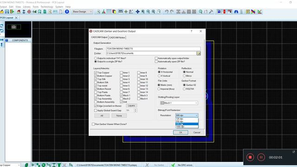This screenshot has height=167, width=297.
Task: Click the blue four-arrow pan icon
Action: point(137,12)
